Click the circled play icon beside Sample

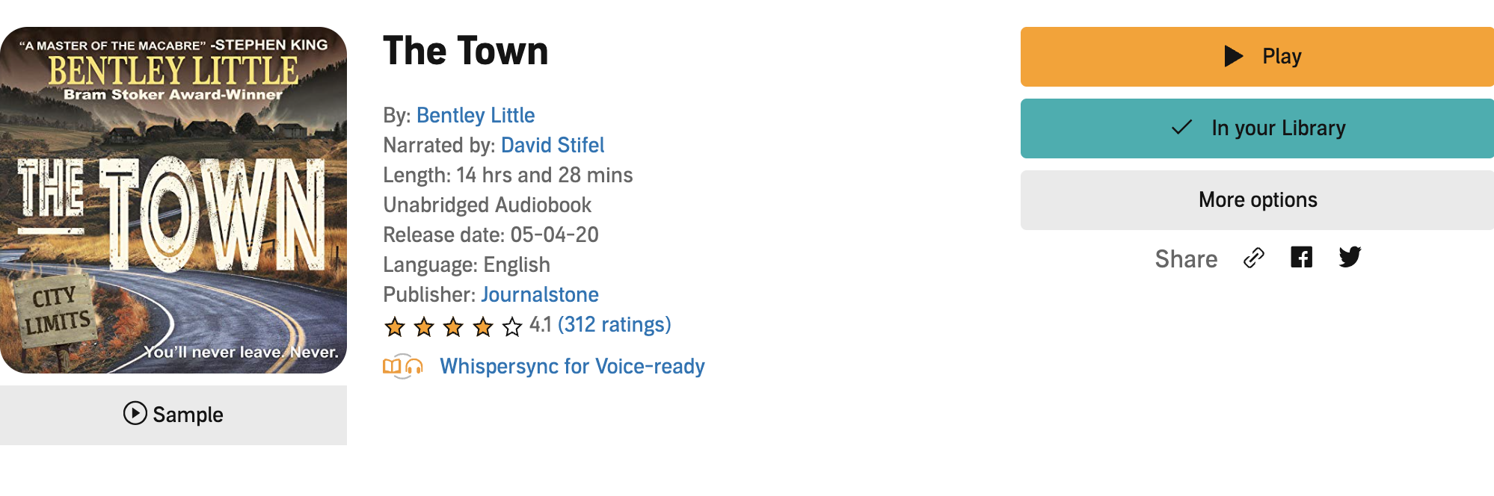135,413
